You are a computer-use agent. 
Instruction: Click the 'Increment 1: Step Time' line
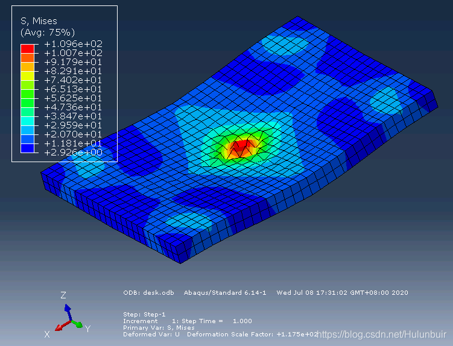point(188,321)
